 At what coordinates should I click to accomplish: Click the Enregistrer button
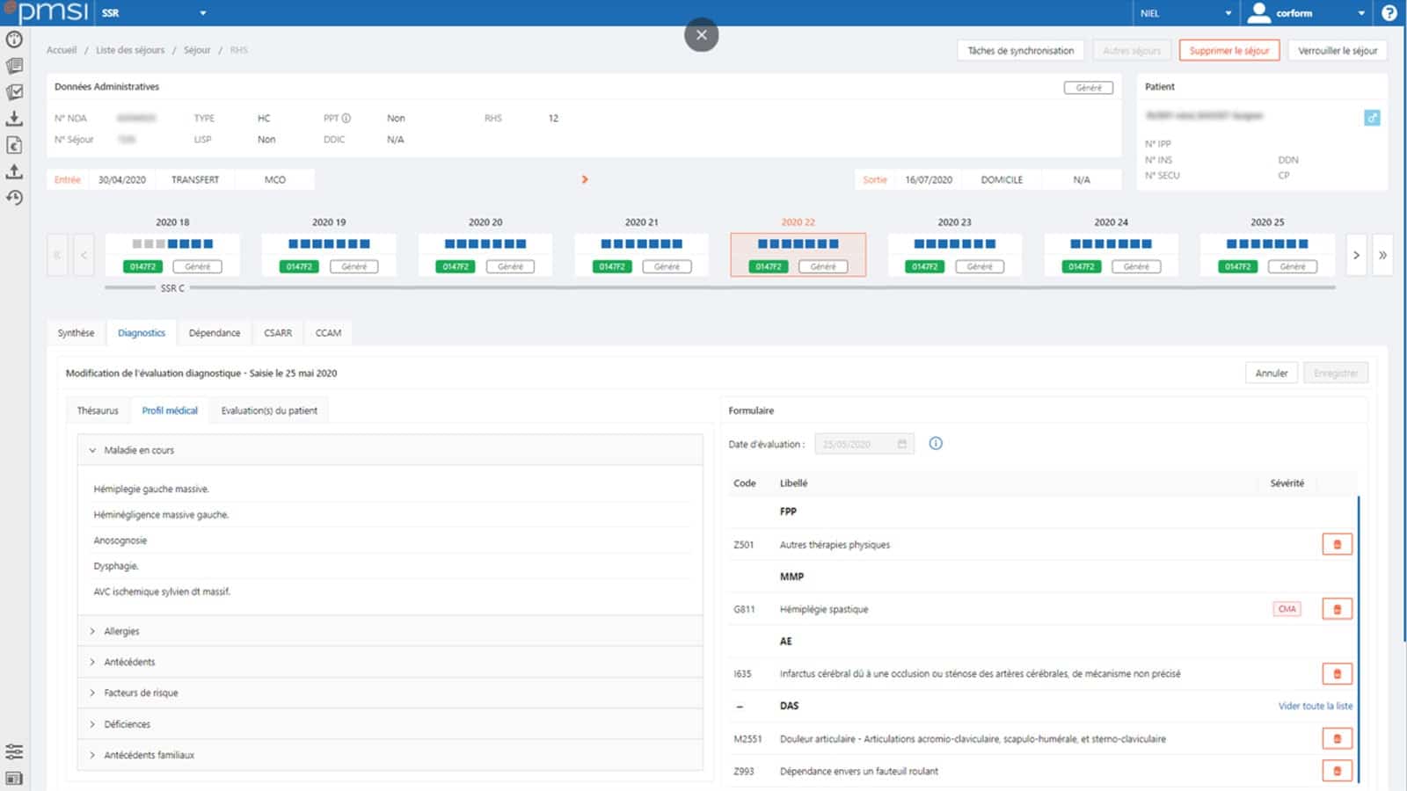(1336, 374)
